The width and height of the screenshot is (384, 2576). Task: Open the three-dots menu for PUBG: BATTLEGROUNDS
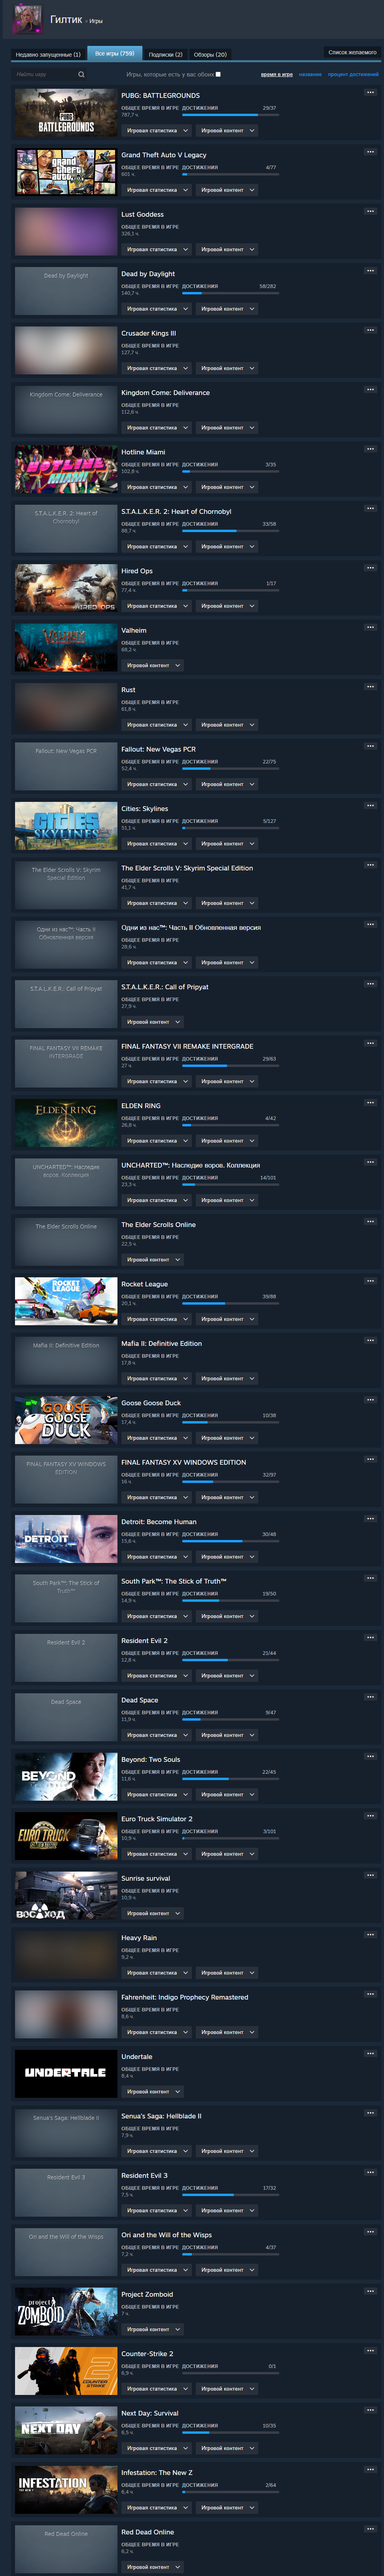pos(370,92)
